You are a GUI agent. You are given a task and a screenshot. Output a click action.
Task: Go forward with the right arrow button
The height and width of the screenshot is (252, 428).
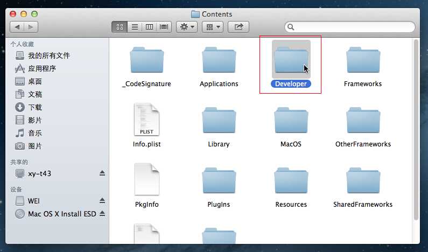click(x=31, y=27)
